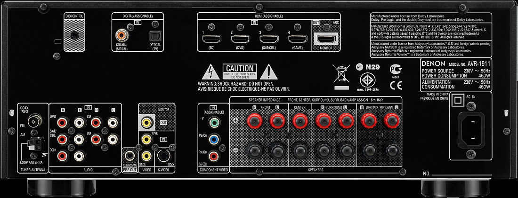Viewport: 518px width, 198px height.
Task: Click the HDMI monitor output port
Action: point(329,40)
